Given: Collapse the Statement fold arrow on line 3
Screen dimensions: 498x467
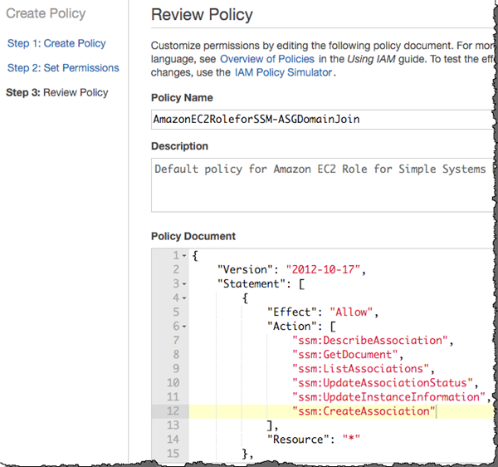Looking at the screenshot, I should tap(184, 284).
